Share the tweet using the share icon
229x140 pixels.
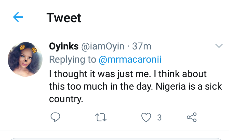[192, 118]
